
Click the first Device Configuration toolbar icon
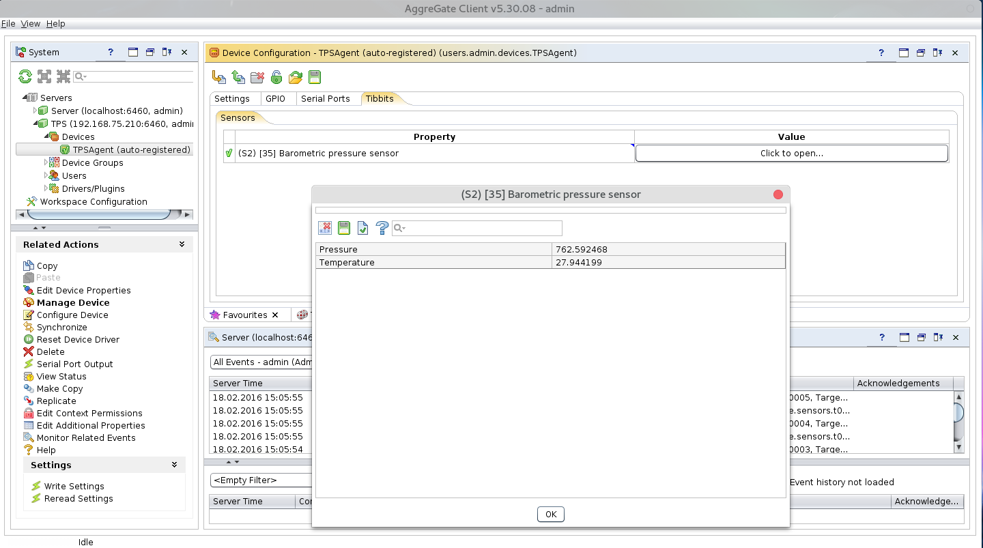pos(219,77)
